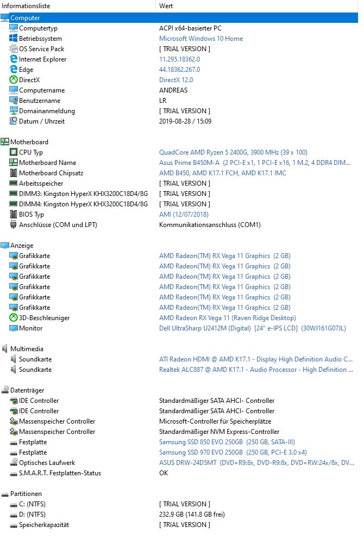Click the value ANDREAS
This screenshot has width=364, height=539.
pos(173,90)
